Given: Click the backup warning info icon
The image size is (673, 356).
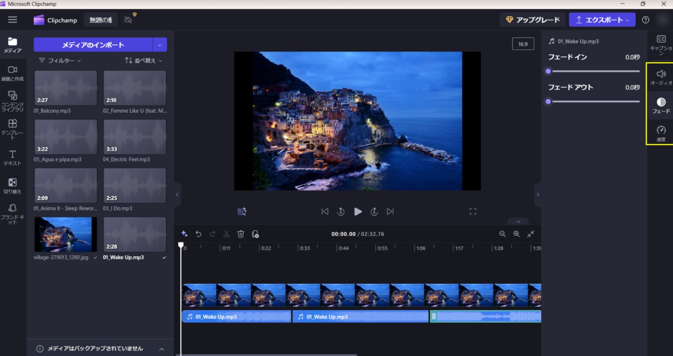Looking at the screenshot, I should coord(40,349).
